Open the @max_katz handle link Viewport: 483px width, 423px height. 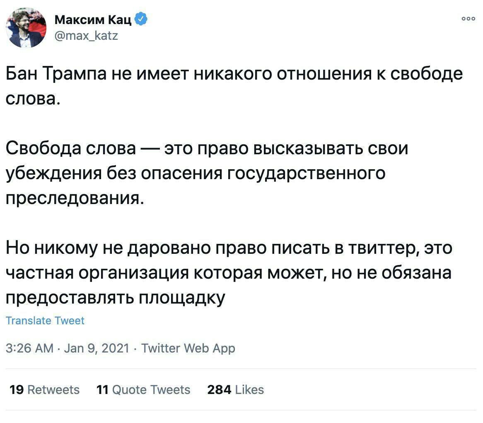(86, 36)
